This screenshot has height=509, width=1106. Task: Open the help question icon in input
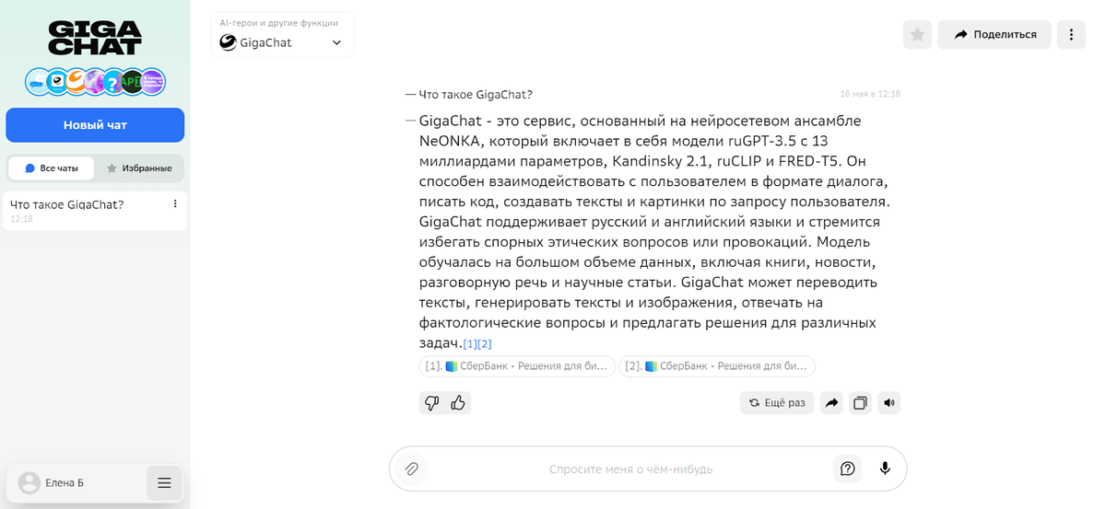click(x=848, y=469)
